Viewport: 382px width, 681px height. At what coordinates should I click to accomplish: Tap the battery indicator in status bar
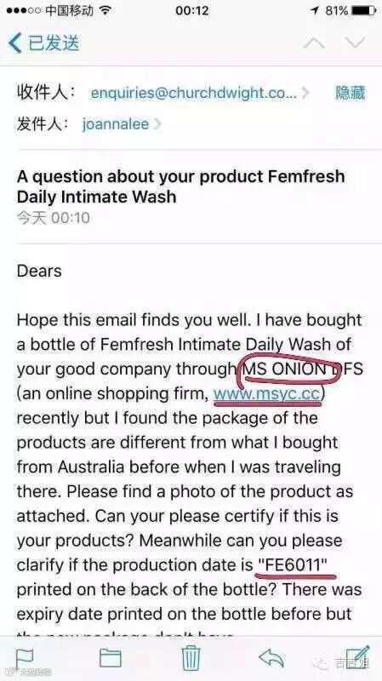(x=364, y=10)
